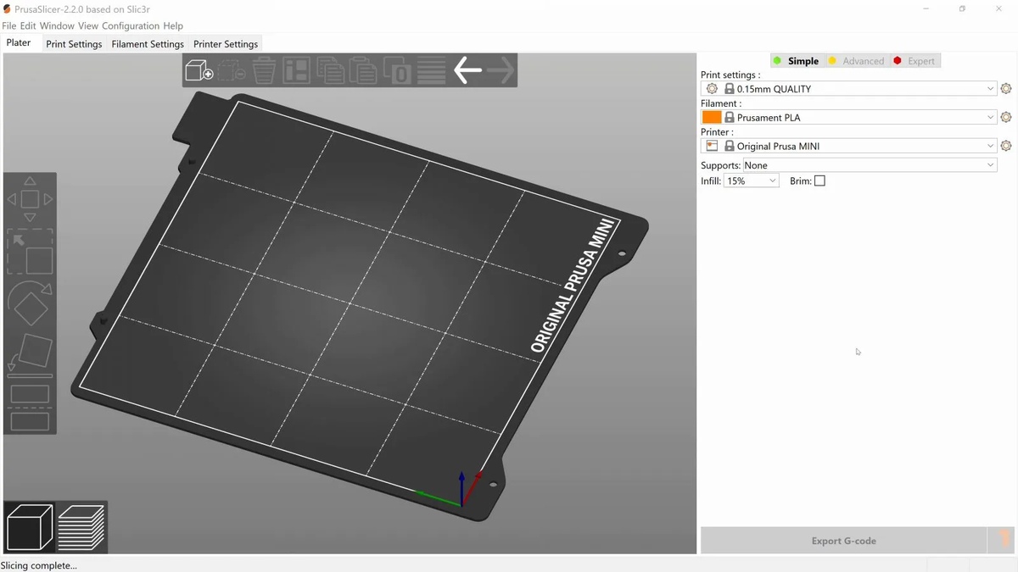Image resolution: width=1018 pixels, height=572 pixels.
Task: Click the PrusaSlicer app logo
Action: (7, 8)
